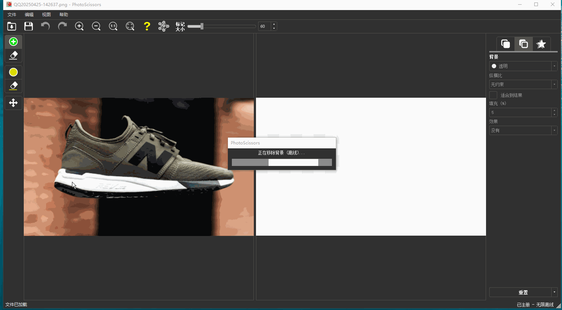Screen dimensions: 562x310
Task: Click the 已注册 - 无限离线 status text
Action: [535, 305]
